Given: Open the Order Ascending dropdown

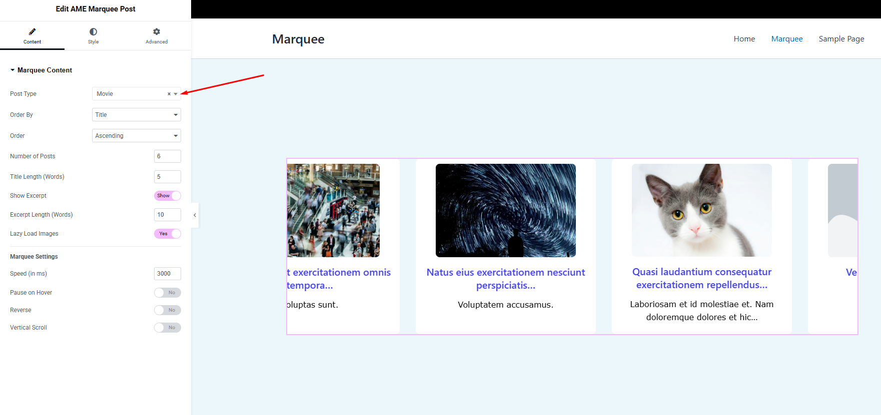Looking at the screenshot, I should point(137,136).
